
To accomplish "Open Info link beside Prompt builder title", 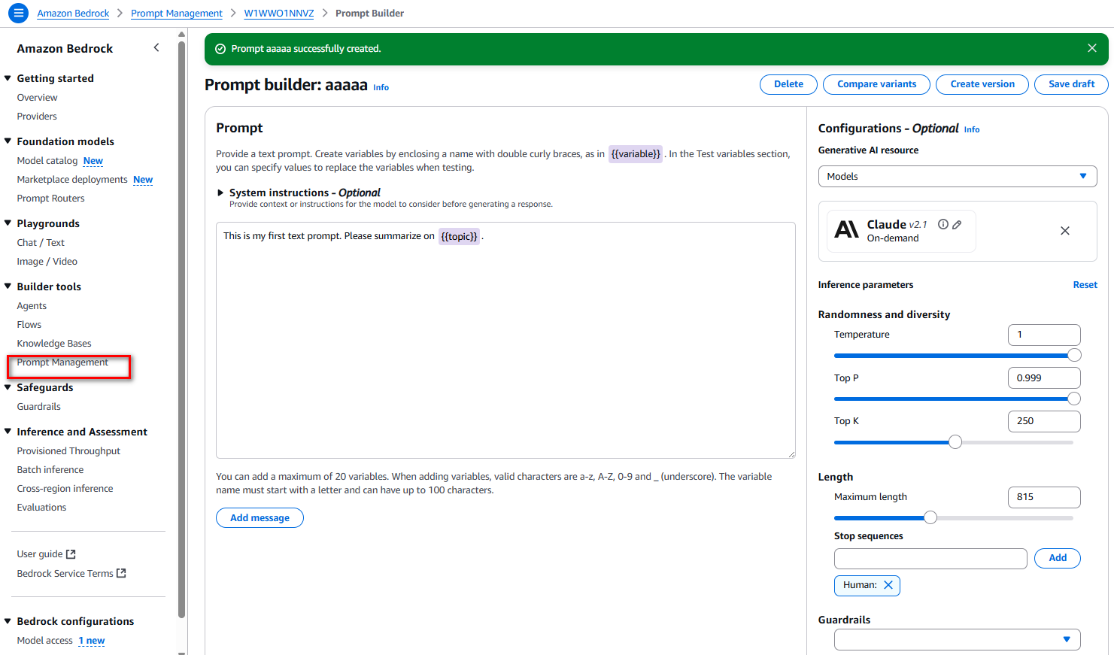I will [x=381, y=87].
